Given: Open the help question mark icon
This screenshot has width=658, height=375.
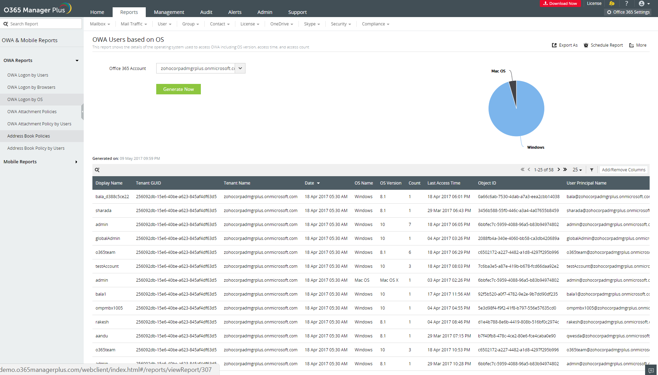Looking at the screenshot, I should tap(627, 3).
